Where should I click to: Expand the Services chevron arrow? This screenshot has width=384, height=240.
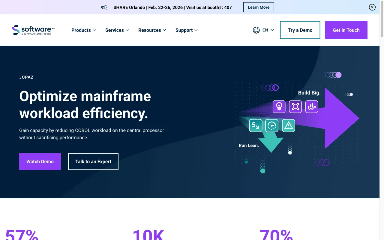tap(127, 30)
